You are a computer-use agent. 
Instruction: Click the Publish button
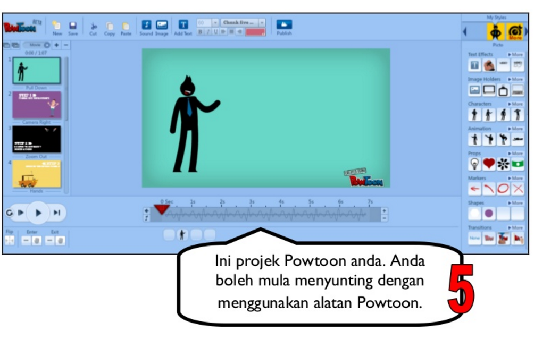pos(284,26)
